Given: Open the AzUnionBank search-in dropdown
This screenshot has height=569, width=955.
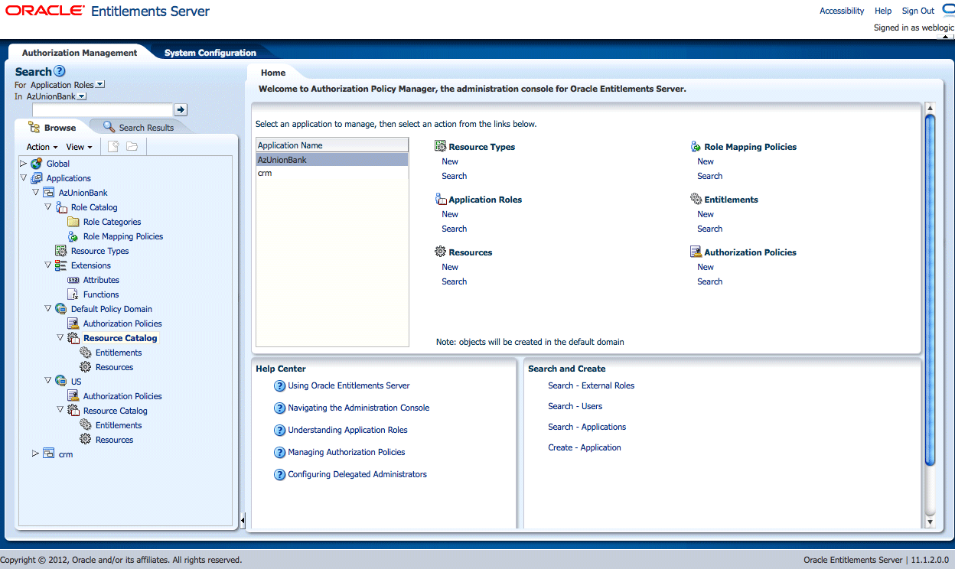Looking at the screenshot, I should point(82,97).
